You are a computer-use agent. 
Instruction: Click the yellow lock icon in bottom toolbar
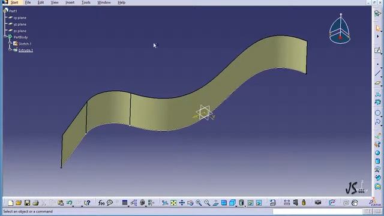(x=304, y=203)
